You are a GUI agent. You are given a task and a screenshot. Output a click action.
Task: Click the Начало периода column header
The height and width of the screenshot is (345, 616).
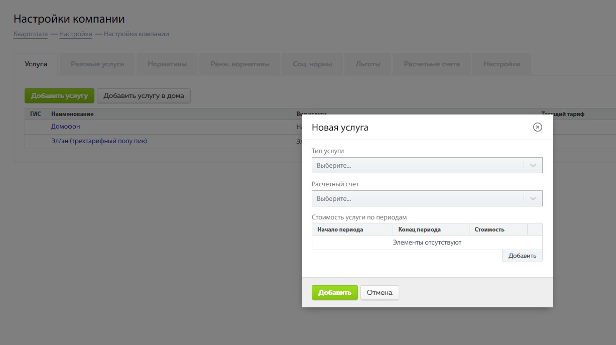(352, 229)
